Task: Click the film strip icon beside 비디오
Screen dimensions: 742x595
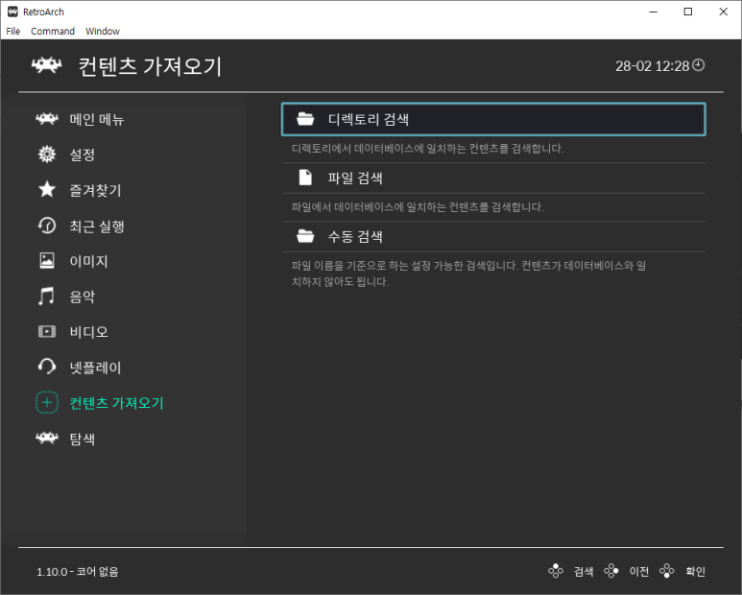Action: click(47, 331)
